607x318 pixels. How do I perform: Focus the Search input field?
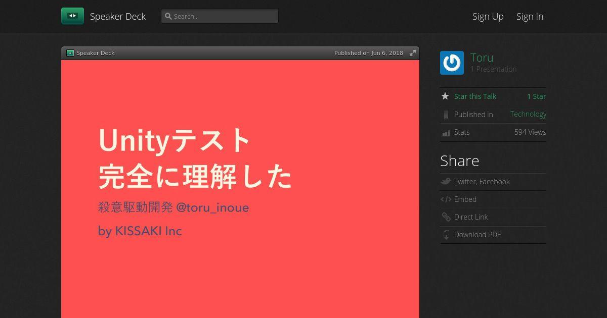[x=220, y=16]
